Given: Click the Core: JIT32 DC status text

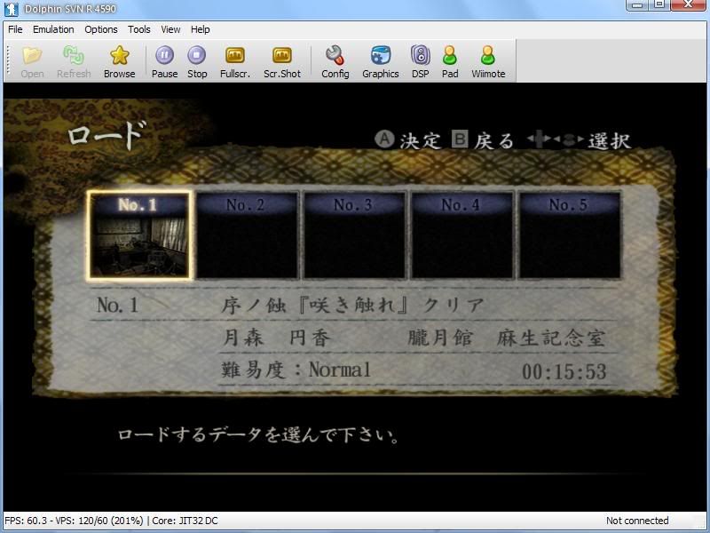Looking at the screenshot, I should point(185,521).
